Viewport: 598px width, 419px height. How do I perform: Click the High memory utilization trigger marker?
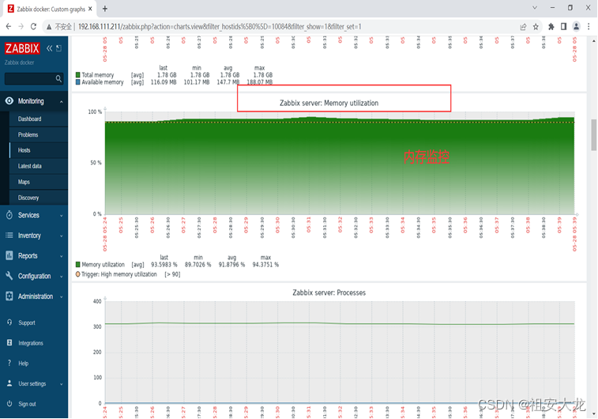coord(77,274)
